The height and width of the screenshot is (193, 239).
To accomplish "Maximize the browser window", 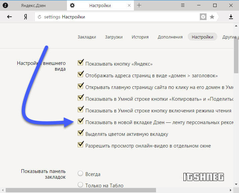I will [215, 5].
